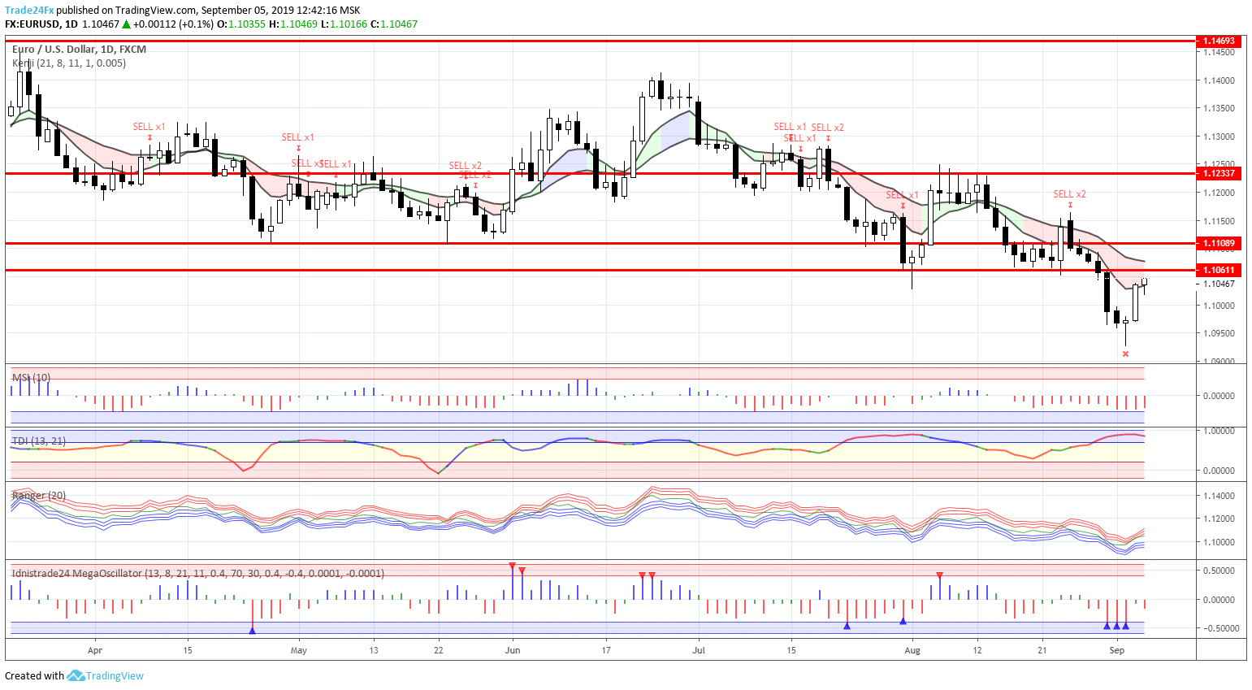Click the 1.14000 label on main price axis
This screenshot has height=690, width=1252.
click(x=1219, y=80)
